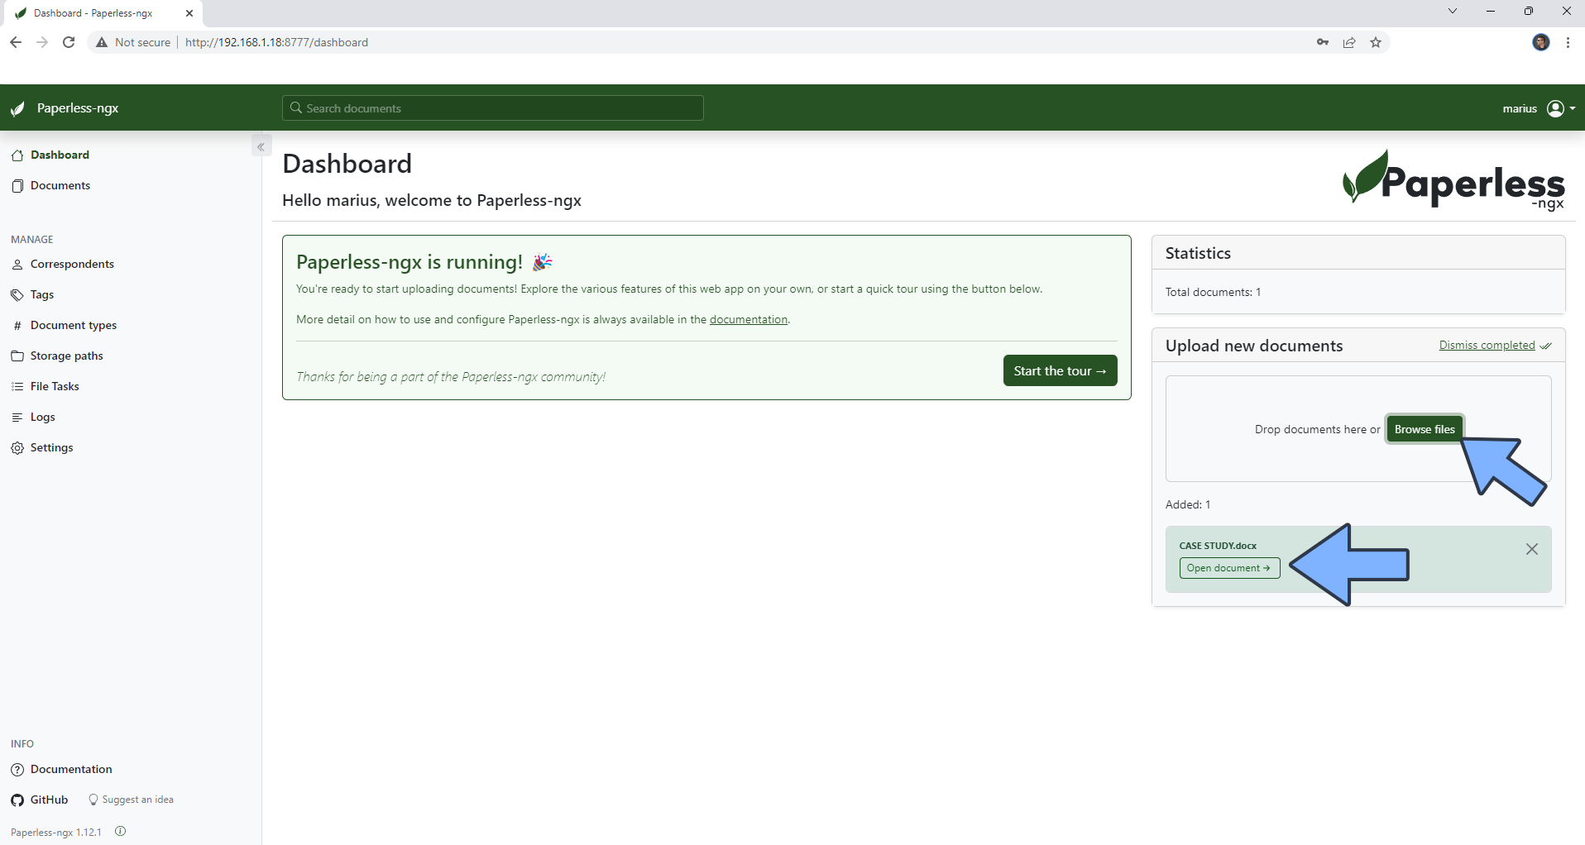
Task: Open Settings in sidebar
Action: pyautogui.click(x=42, y=447)
